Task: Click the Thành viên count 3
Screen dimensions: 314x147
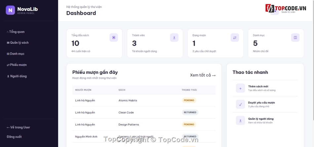Action: coord(134,43)
